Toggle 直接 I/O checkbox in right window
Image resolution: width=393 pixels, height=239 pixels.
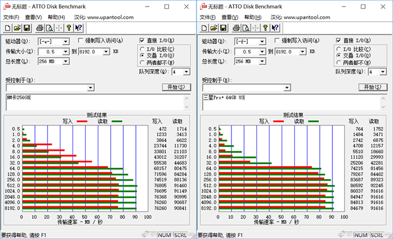point(338,40)
